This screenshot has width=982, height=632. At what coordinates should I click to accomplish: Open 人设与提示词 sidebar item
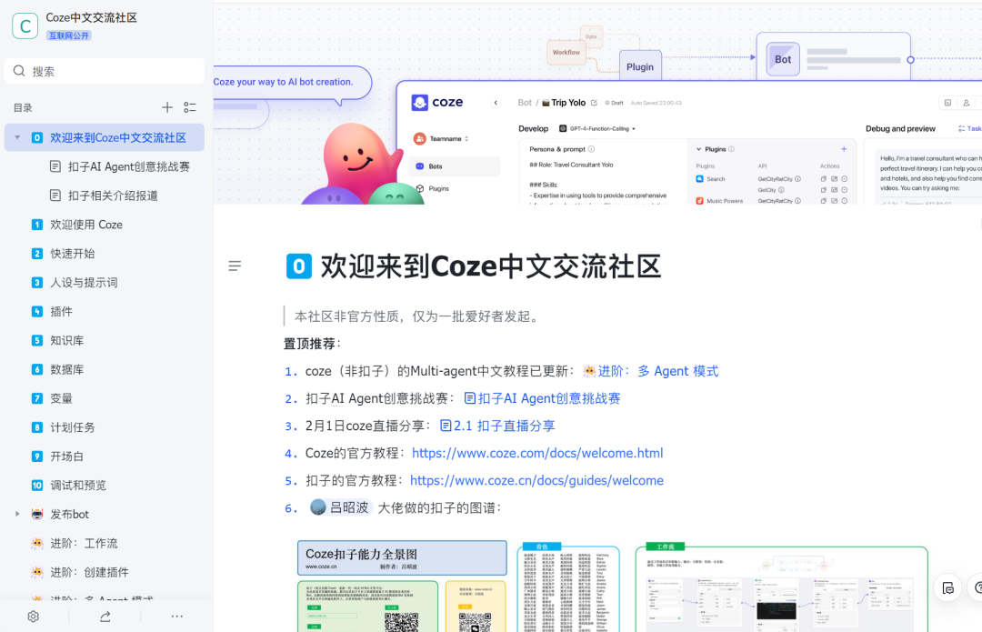84,283
